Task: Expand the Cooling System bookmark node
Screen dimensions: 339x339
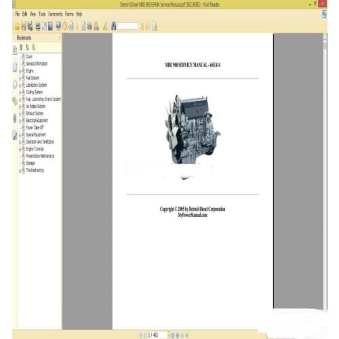Action: tap(20, 92)
